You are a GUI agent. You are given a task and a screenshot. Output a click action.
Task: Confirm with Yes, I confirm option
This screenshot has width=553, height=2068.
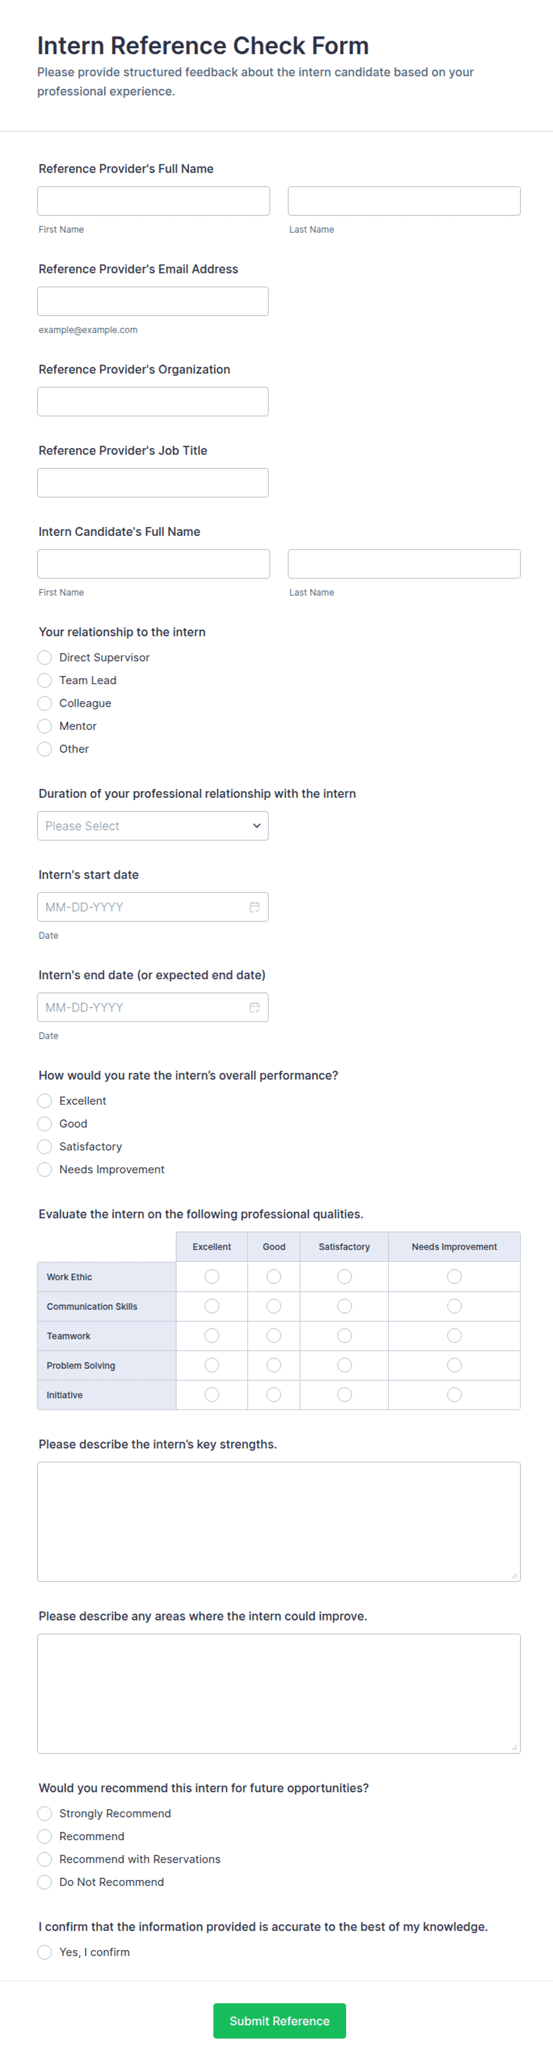(45, 1953)
